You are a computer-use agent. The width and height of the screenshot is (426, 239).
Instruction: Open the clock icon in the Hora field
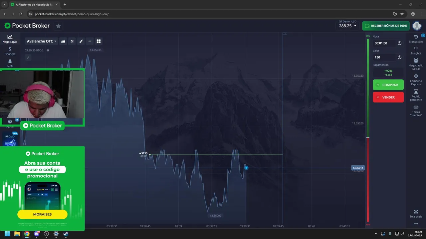pos(399,43)
